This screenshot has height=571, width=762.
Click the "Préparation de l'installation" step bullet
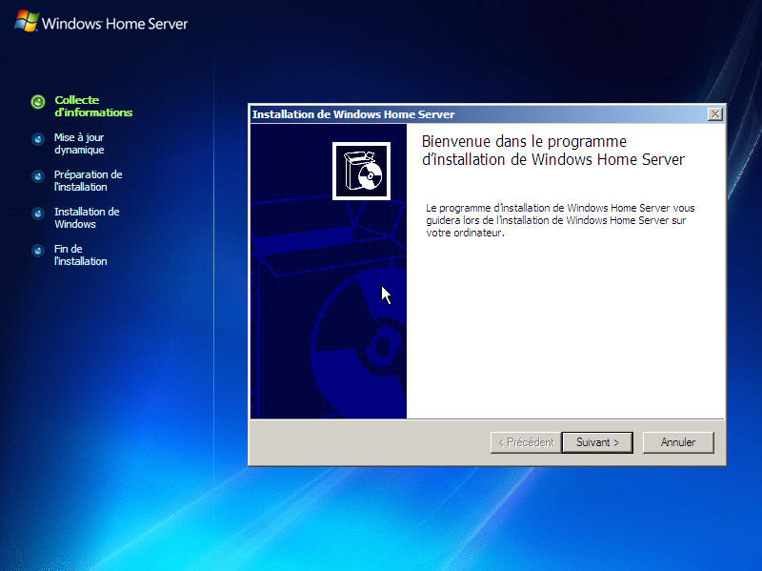click(x=38, y=175)
